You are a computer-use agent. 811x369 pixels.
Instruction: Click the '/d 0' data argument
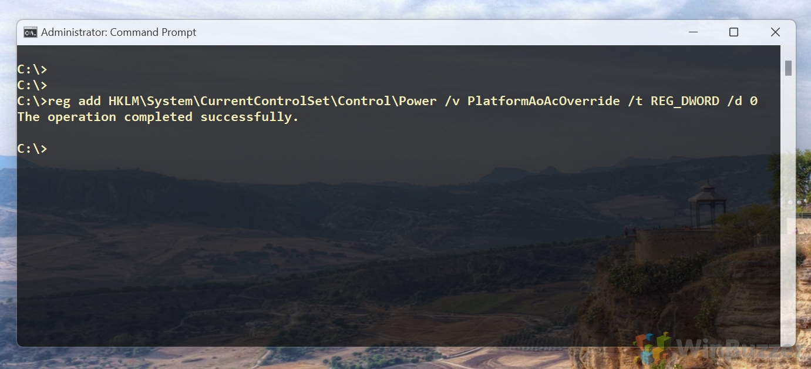point(742,101)
